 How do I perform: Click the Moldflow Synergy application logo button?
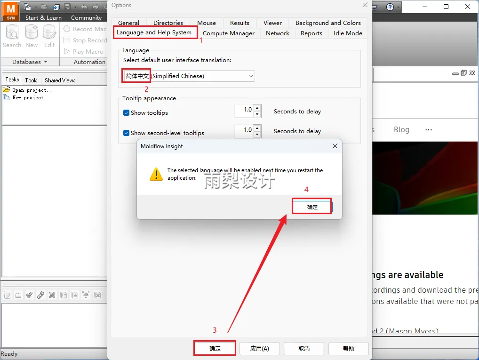point(10,12)
